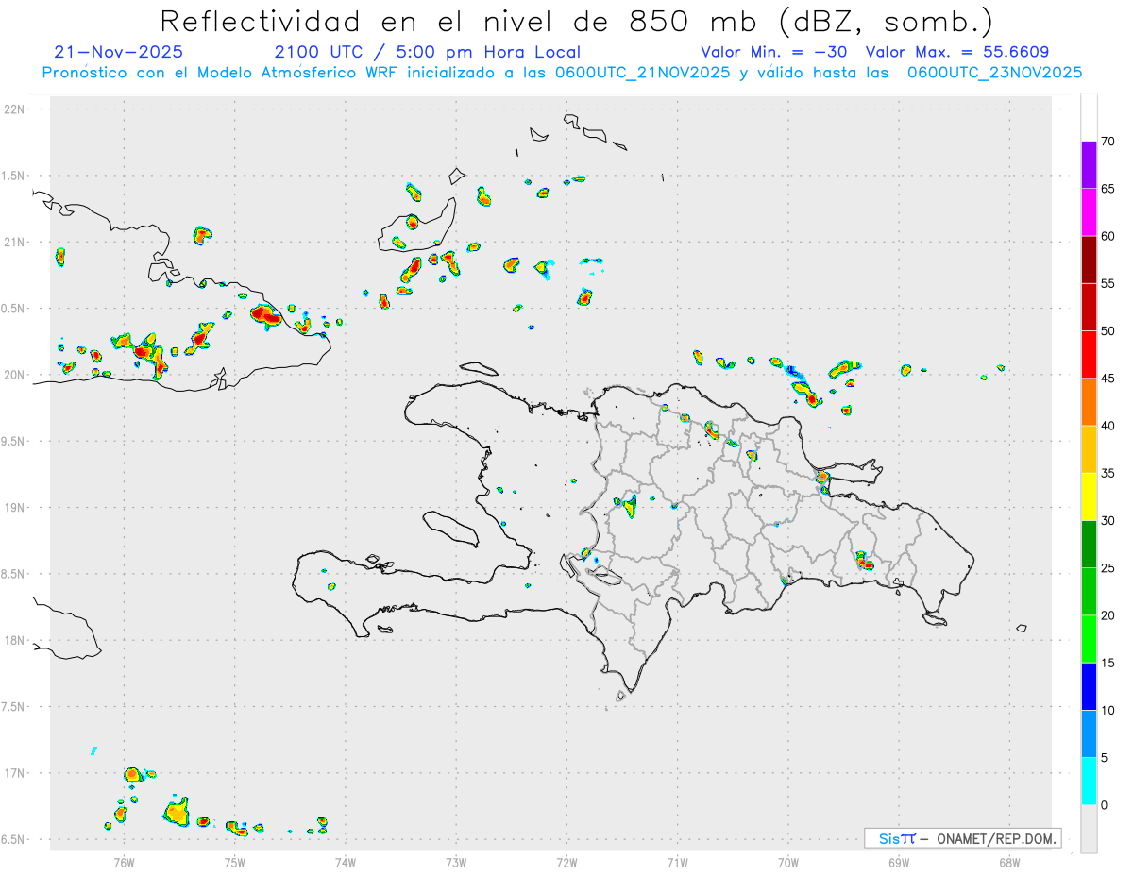Select the colorbar scale label '35'
1133x875 pixels.
tap(1108, 473)
